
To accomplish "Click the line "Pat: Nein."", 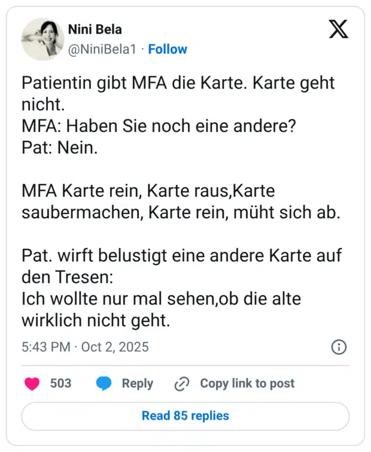I will (59, 147).
